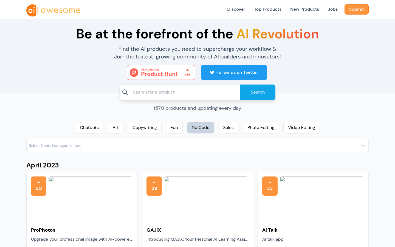The height and width of the screenshot is (247, 395).
Task: Upvote GAJIX with the 59 button
Action: (154, 186)
